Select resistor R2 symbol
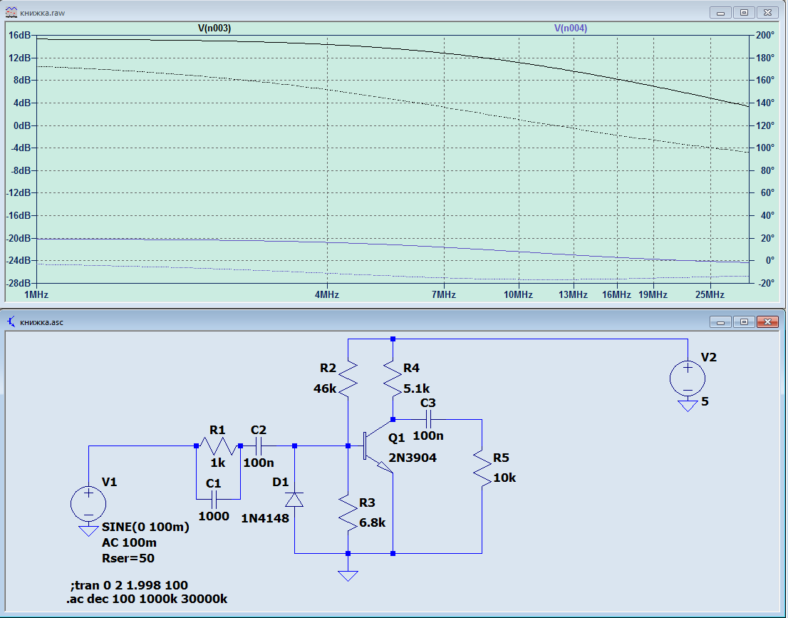 pos(348,379)
